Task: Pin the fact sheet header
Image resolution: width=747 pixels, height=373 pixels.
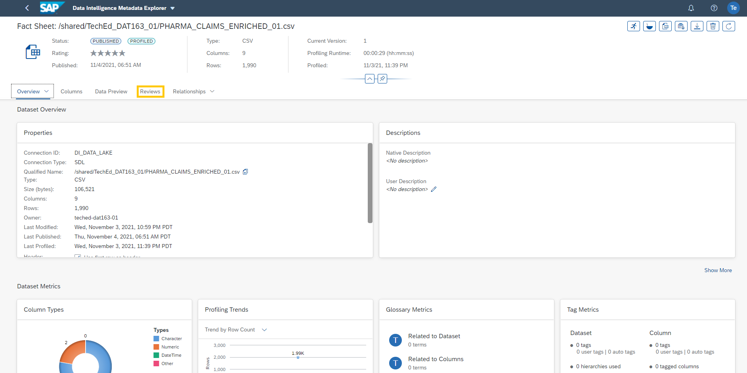Action: click(x=382, y=79)
